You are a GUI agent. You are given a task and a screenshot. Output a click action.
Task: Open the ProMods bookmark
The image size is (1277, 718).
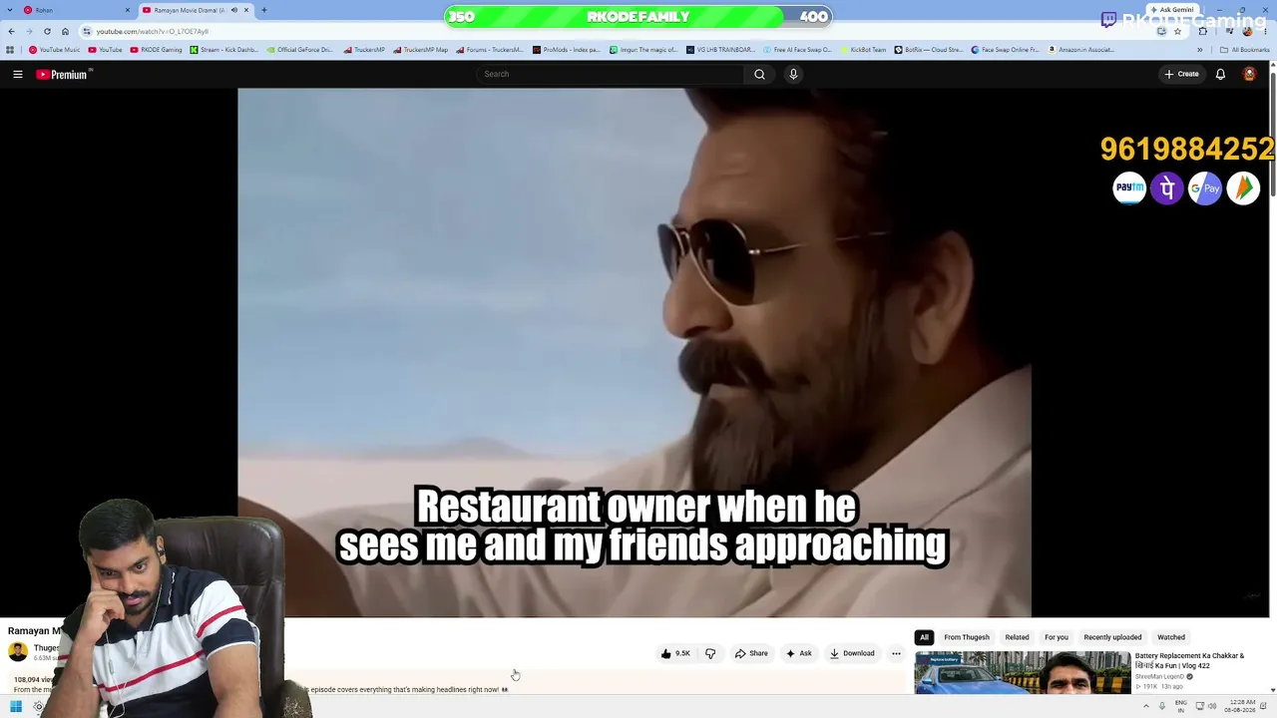[566, 50]
